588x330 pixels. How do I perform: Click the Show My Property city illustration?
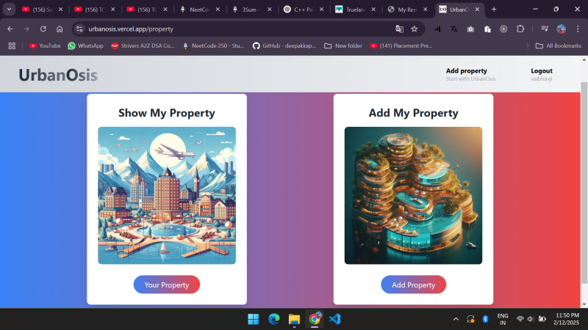[x=167, y=195]
